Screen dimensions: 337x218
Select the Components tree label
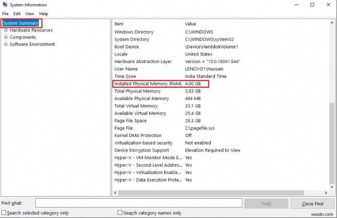pyautogui.click(x=23, y=37)
